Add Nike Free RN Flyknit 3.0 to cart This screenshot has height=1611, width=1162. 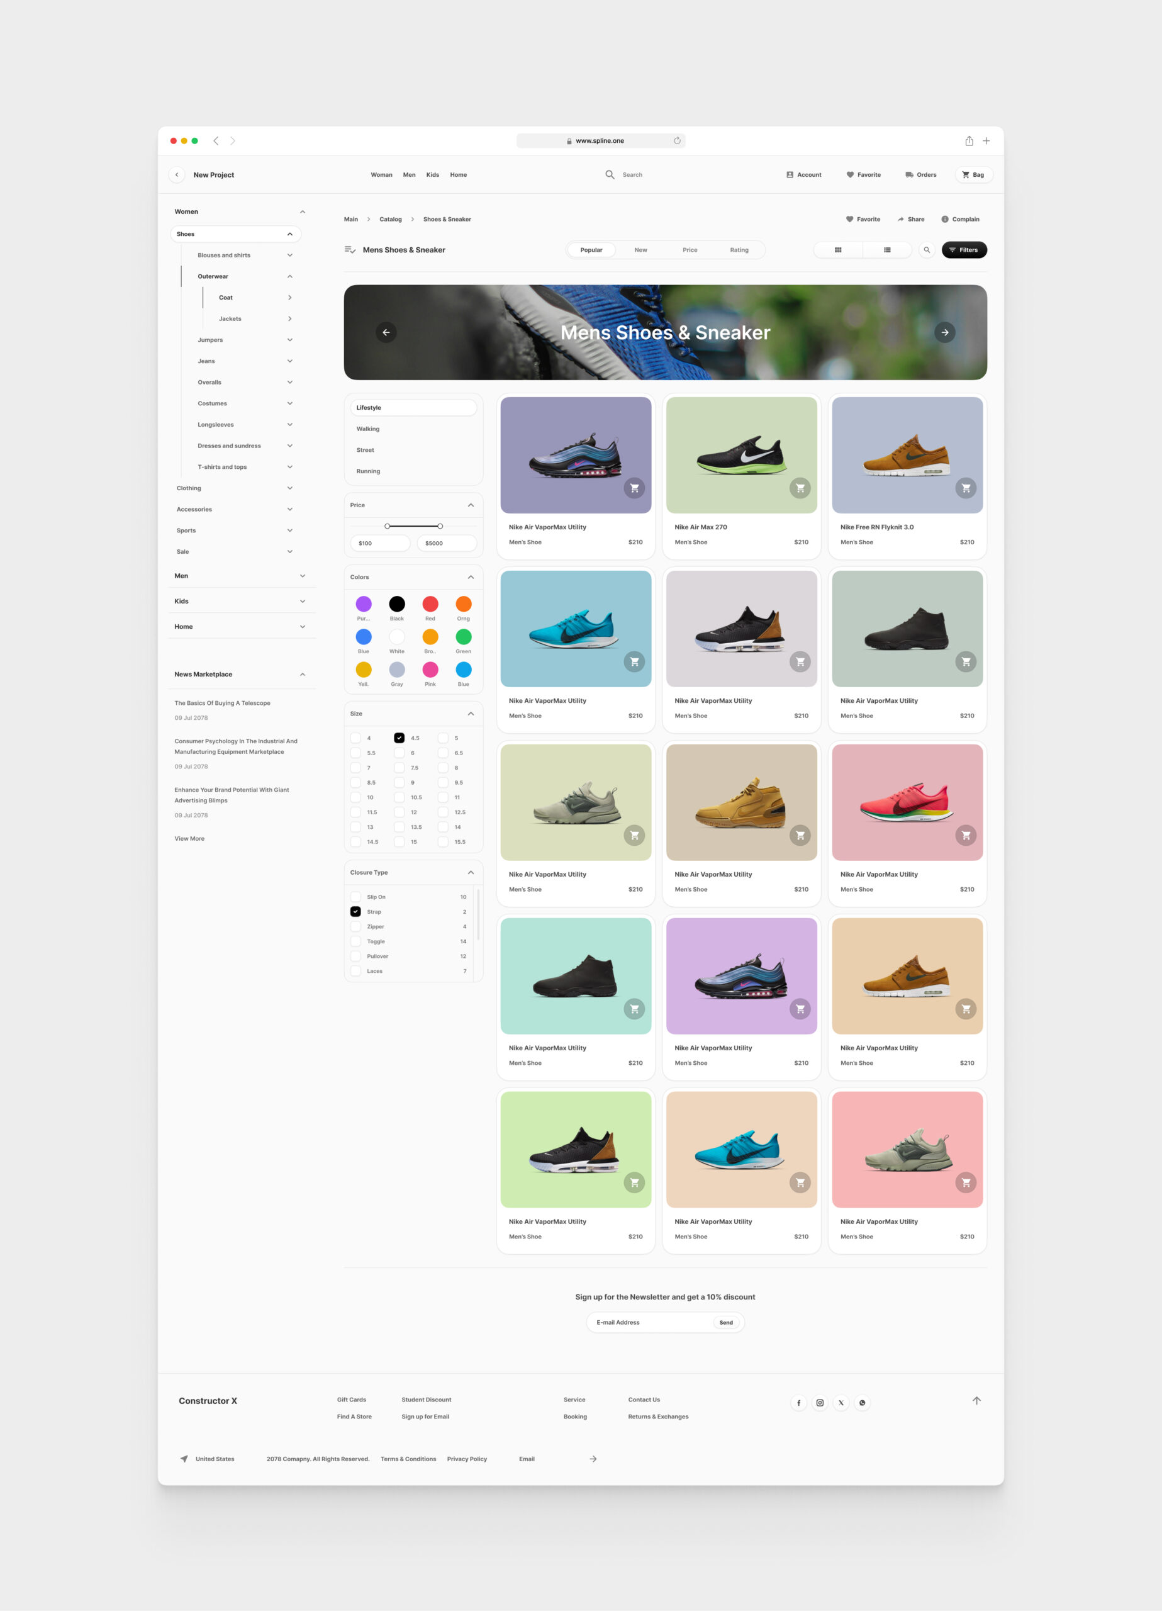click(966, 488)
